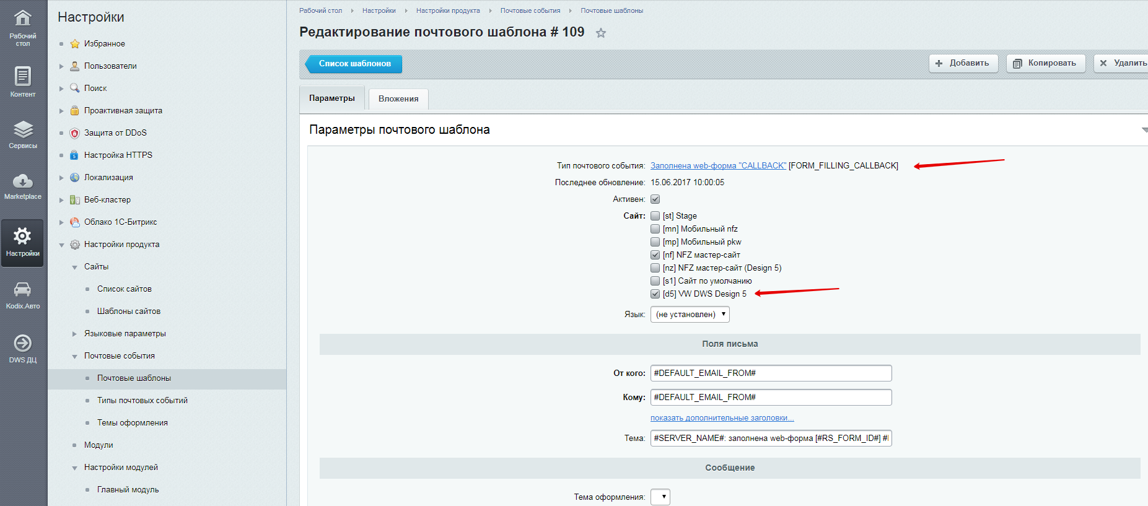The height and width of the screenshot is (506, 1148).
Task: Click the Веб-кластер icon
Action: [75, 199]
